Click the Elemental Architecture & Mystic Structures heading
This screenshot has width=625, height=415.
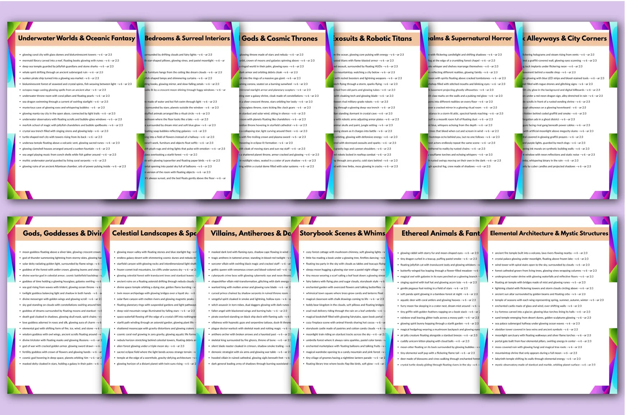549,233
